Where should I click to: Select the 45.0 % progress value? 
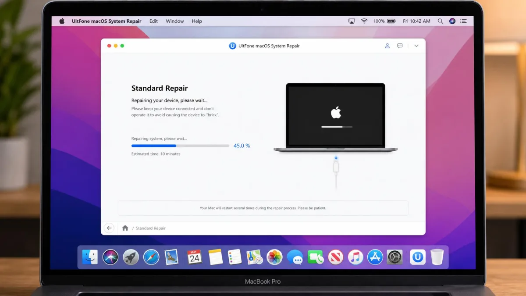tap(242, 146)
